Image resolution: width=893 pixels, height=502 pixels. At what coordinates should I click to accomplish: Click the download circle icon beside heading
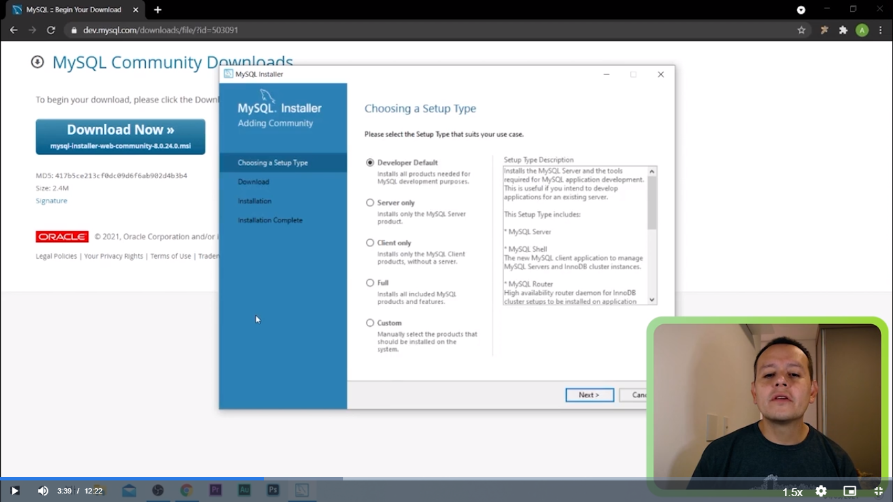point(37,61)
